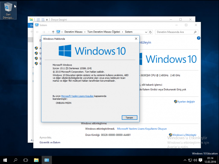
Task: Select Denetim Masası breadcrumb item
Action: tap(74, 32)
